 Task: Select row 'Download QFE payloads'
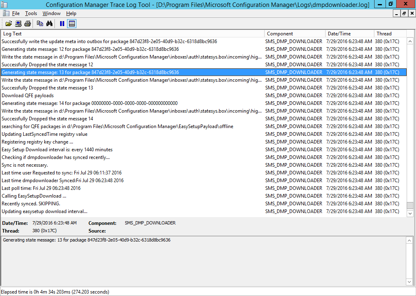(x=204, y=95)
